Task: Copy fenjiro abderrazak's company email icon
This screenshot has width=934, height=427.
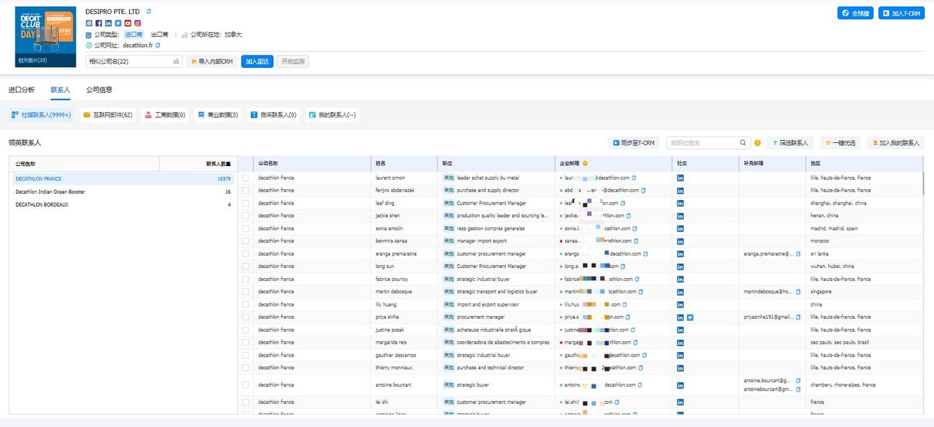Action: [x=644, y=190]
